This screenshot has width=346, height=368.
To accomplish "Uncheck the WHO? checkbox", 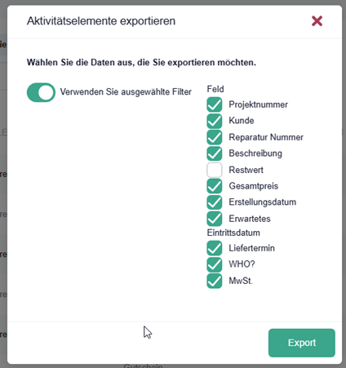I will [215, 264].
